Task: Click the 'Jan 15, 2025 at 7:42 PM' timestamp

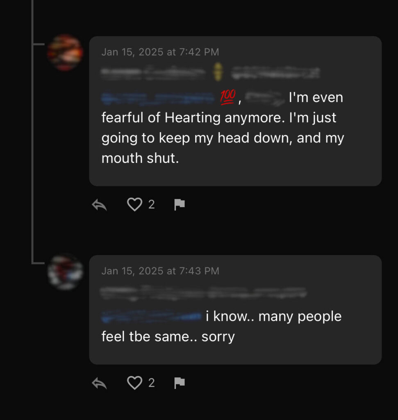Action: [x=160, y=52]
